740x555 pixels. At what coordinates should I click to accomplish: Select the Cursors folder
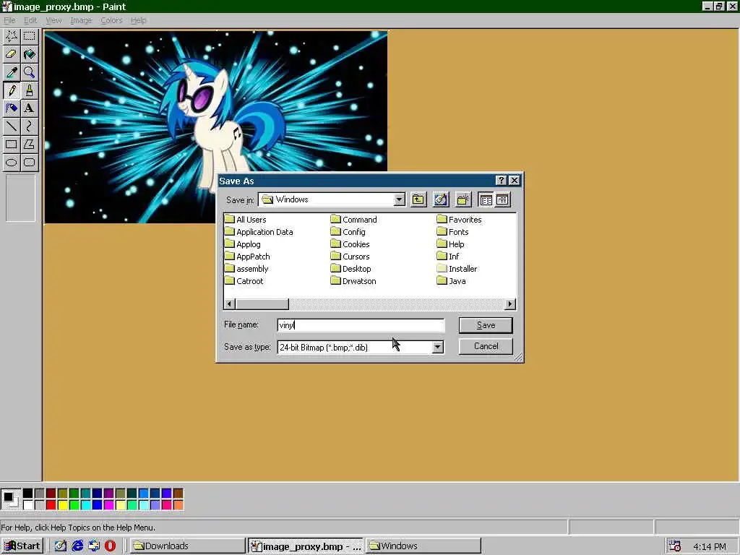350,257
